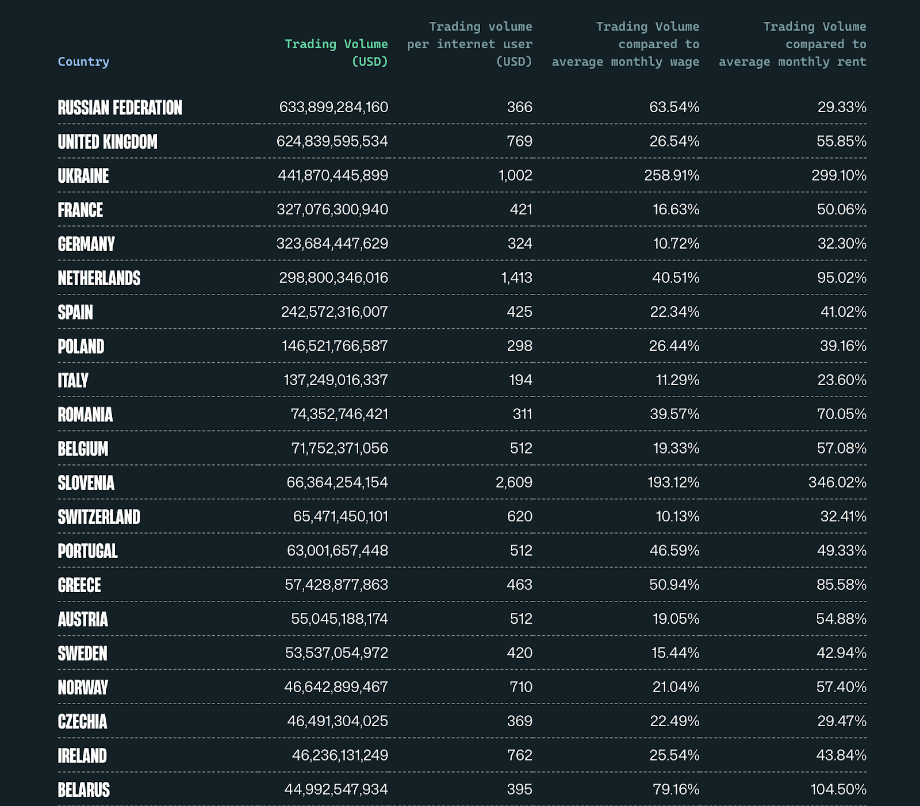Viewport: 920px width, 806px height.
Task: Click Belarus rent ratio 104.50%
Action: point(838,789)
